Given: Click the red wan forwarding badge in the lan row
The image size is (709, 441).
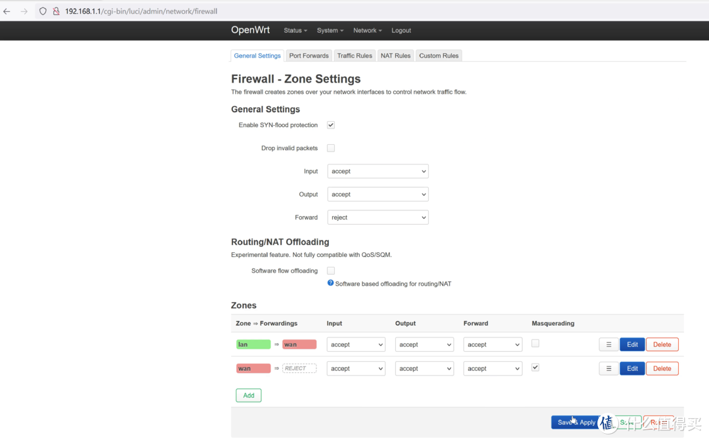Looking at the screenshot, I should tap(299, 345).
